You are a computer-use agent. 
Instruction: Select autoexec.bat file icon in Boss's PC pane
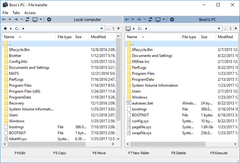129,103
